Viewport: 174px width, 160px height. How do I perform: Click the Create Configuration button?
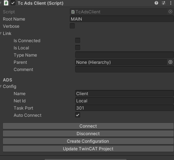point(88,141)
